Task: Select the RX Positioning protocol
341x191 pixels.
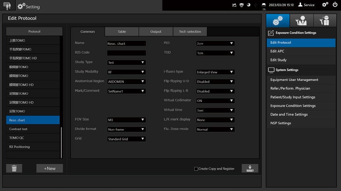Action: (x=33, y=147)
